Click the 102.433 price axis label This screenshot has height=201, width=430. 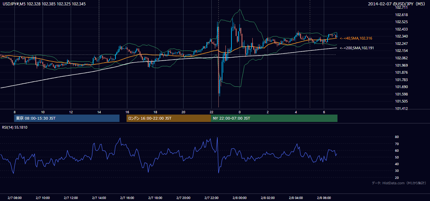coord(401,29)
